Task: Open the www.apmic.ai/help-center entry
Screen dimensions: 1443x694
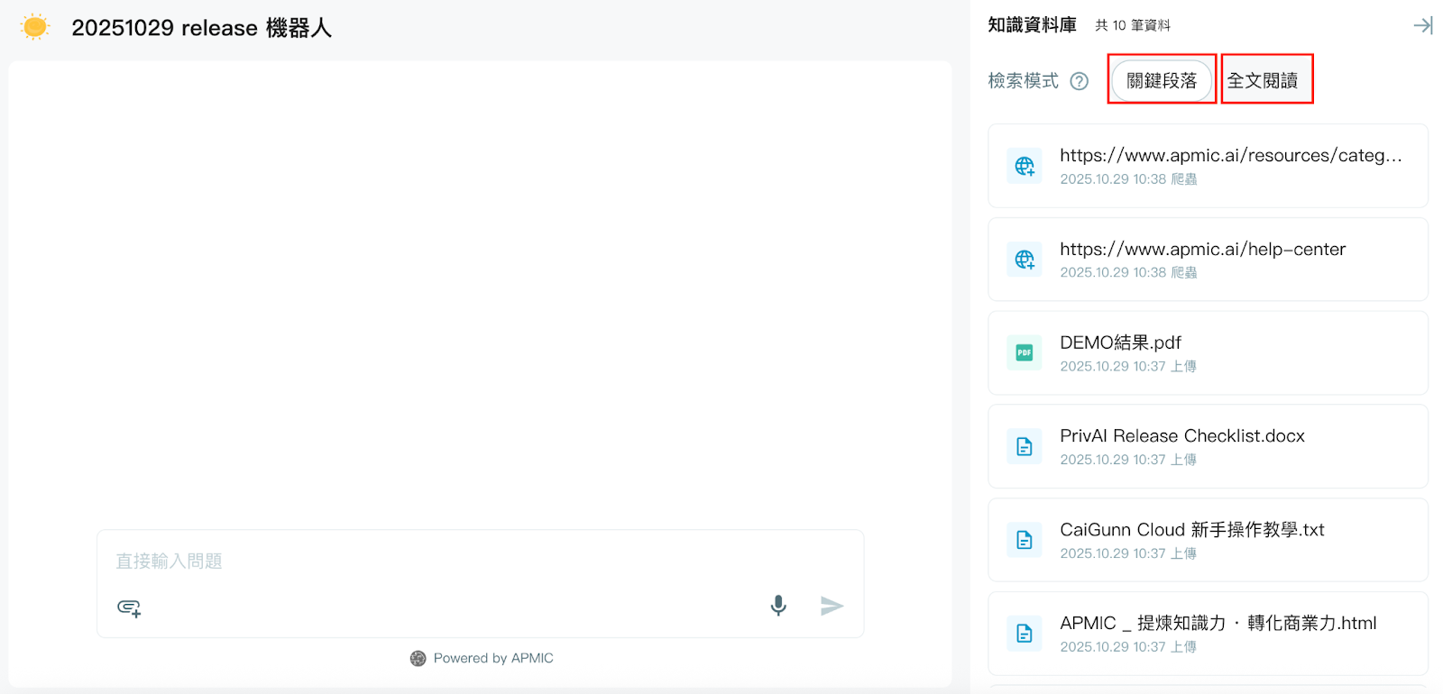Action: coord(1202,250)
